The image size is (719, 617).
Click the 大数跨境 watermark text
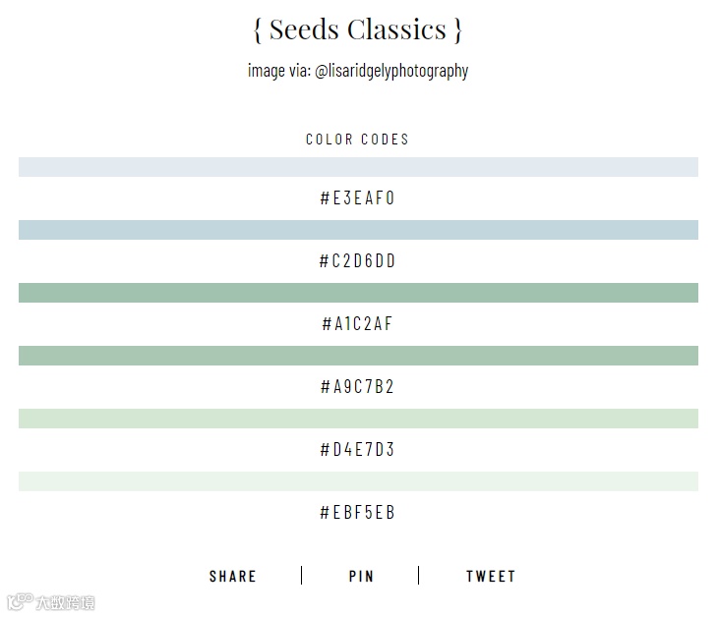(x=67, y=603)
